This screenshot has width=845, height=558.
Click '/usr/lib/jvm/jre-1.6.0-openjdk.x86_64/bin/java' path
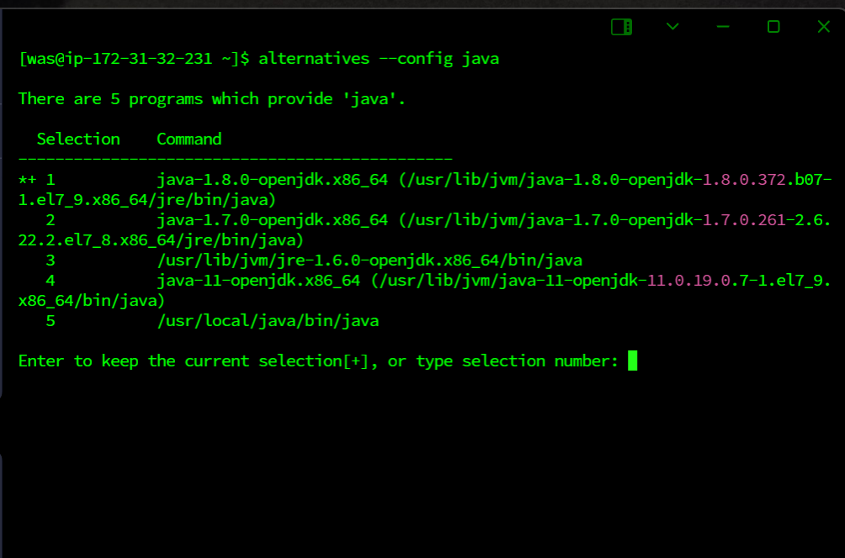[x=369, y=261]
